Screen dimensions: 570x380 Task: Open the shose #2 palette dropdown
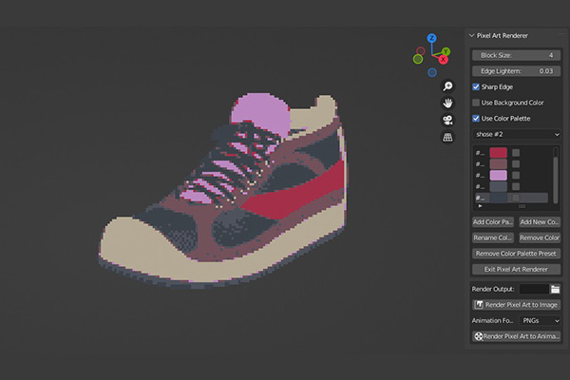pyautogui.click(x=516, y=134)
